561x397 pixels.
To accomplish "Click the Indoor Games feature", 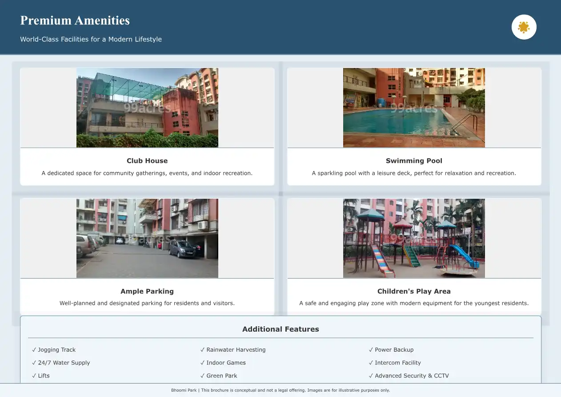I will coord(223,363).
